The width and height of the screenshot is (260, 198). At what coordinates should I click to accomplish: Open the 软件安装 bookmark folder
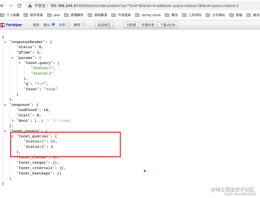(33, 15)
